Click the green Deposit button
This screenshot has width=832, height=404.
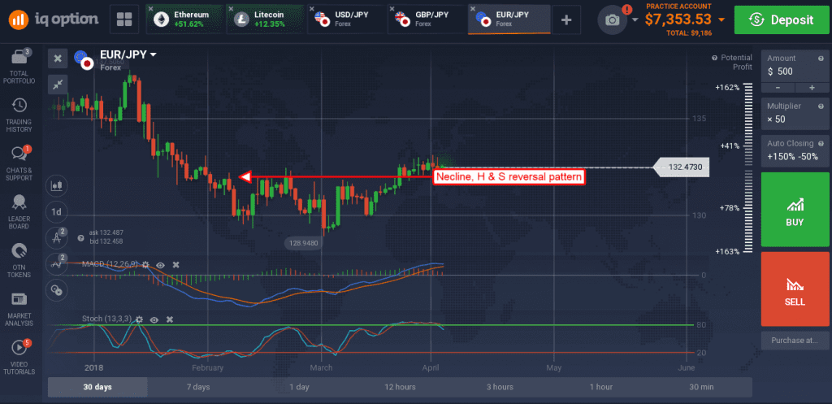pyautogui.click(x=782, y=20)
